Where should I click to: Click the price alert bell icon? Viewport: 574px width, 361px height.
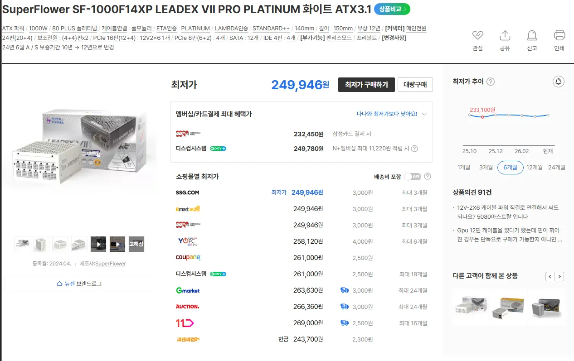[559, 82]
